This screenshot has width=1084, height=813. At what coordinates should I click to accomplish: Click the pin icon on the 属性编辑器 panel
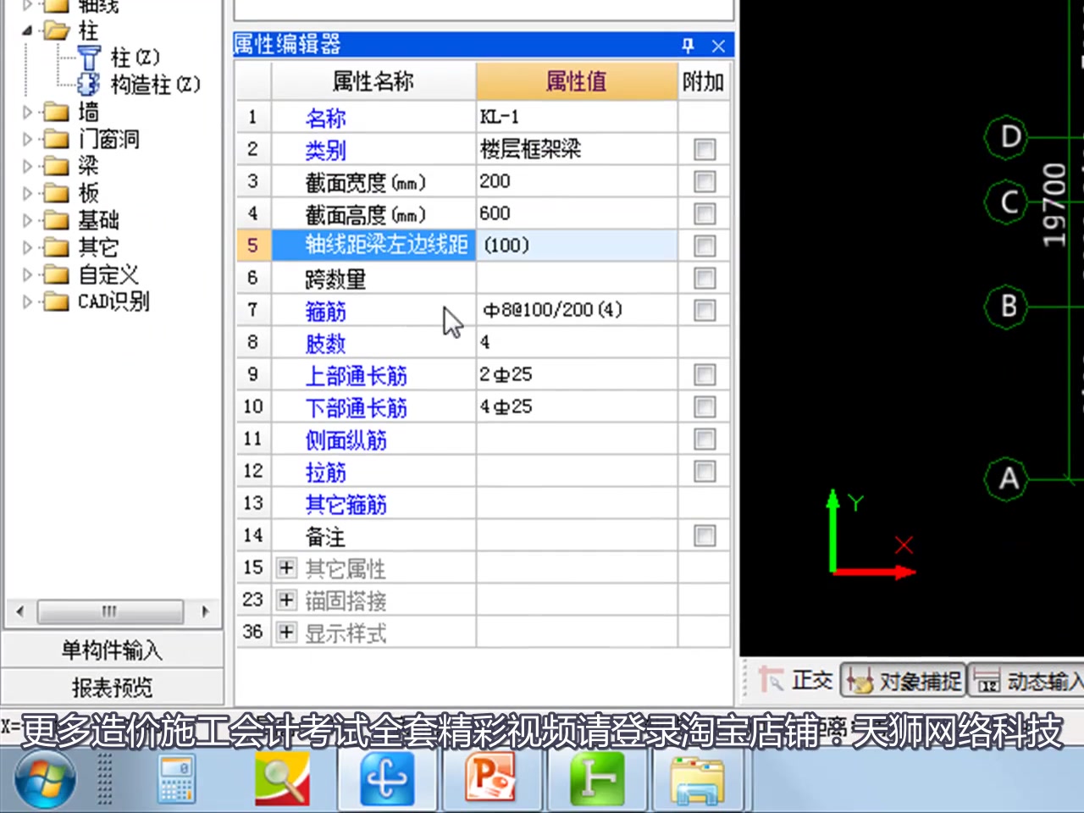pyautogui.click(x=687, y=46)
